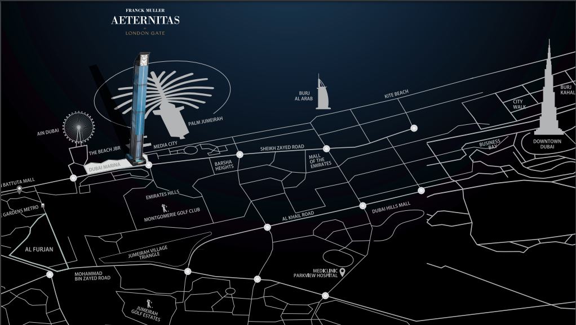Select the Kite Beach label
Screen dimensions: 576x325
[396, 94]
